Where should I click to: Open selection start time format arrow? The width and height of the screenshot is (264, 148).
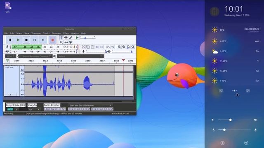pos(90,109)
